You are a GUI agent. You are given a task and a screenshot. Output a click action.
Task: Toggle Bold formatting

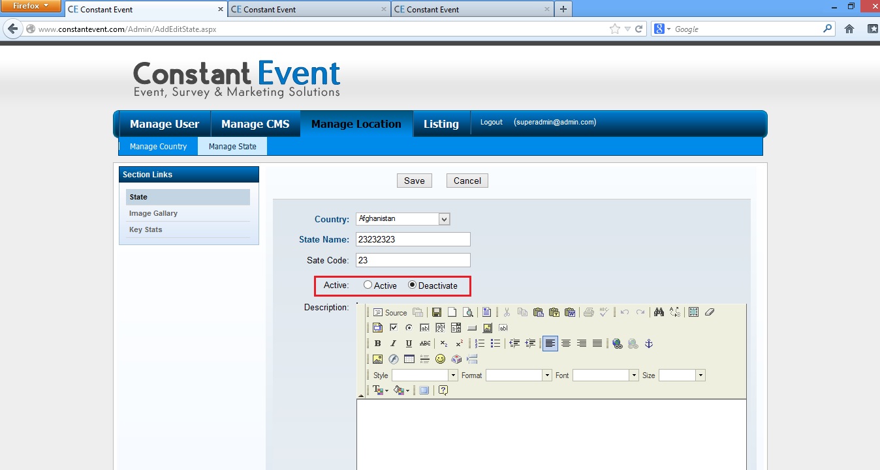point(377,344)
